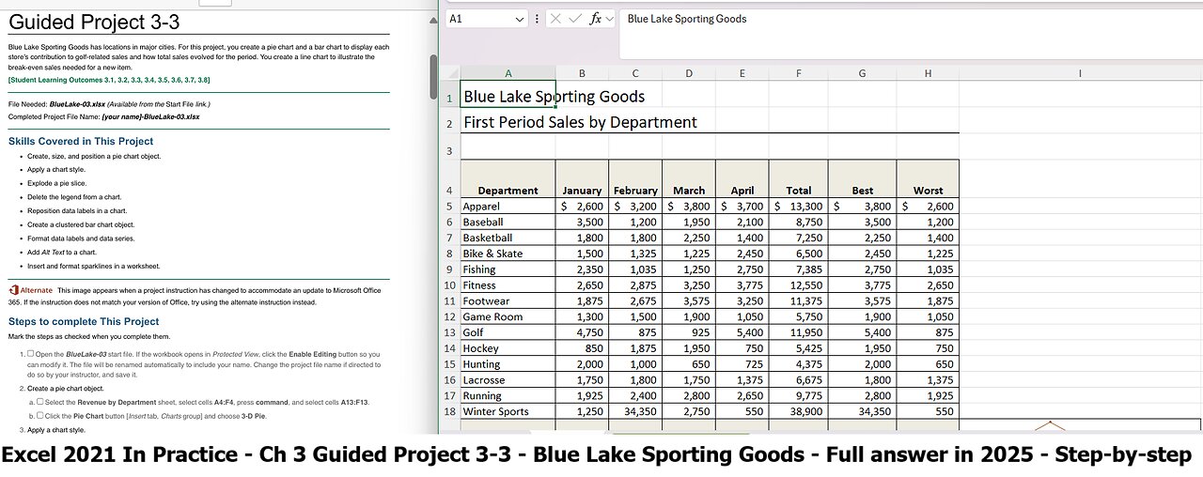The image size is (1203, 477).
Task: Select the Golf department cell
Action: coord(508,332)
